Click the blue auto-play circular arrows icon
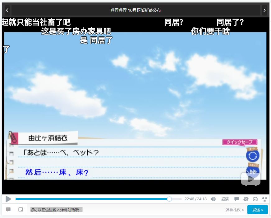Viewport: 271px width, 218px height. pyautogui.click(x=252, y=156)
